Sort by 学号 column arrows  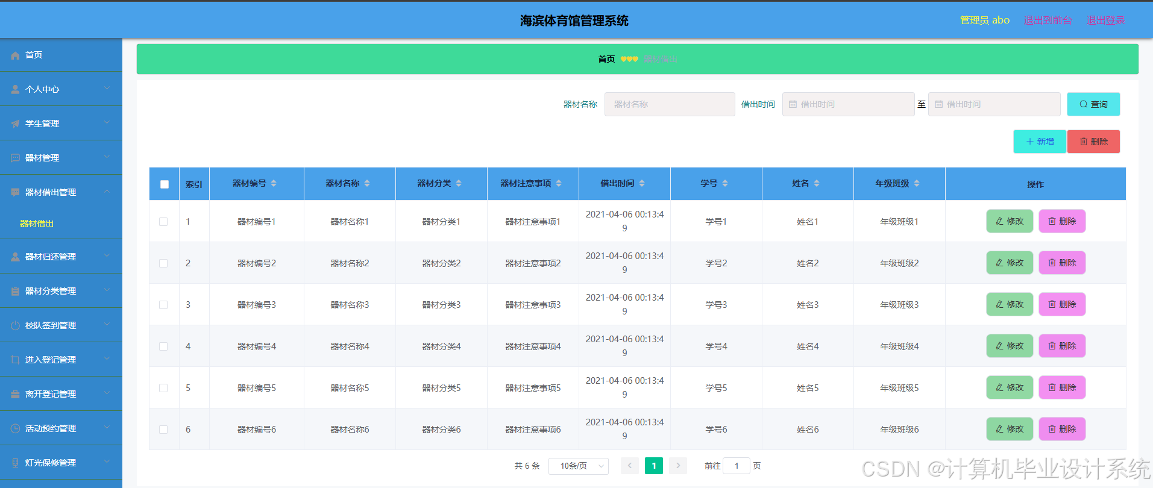coord(725,183)
